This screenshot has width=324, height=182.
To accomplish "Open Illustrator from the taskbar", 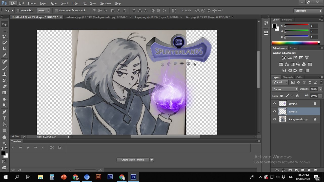I will pos(98,177).
